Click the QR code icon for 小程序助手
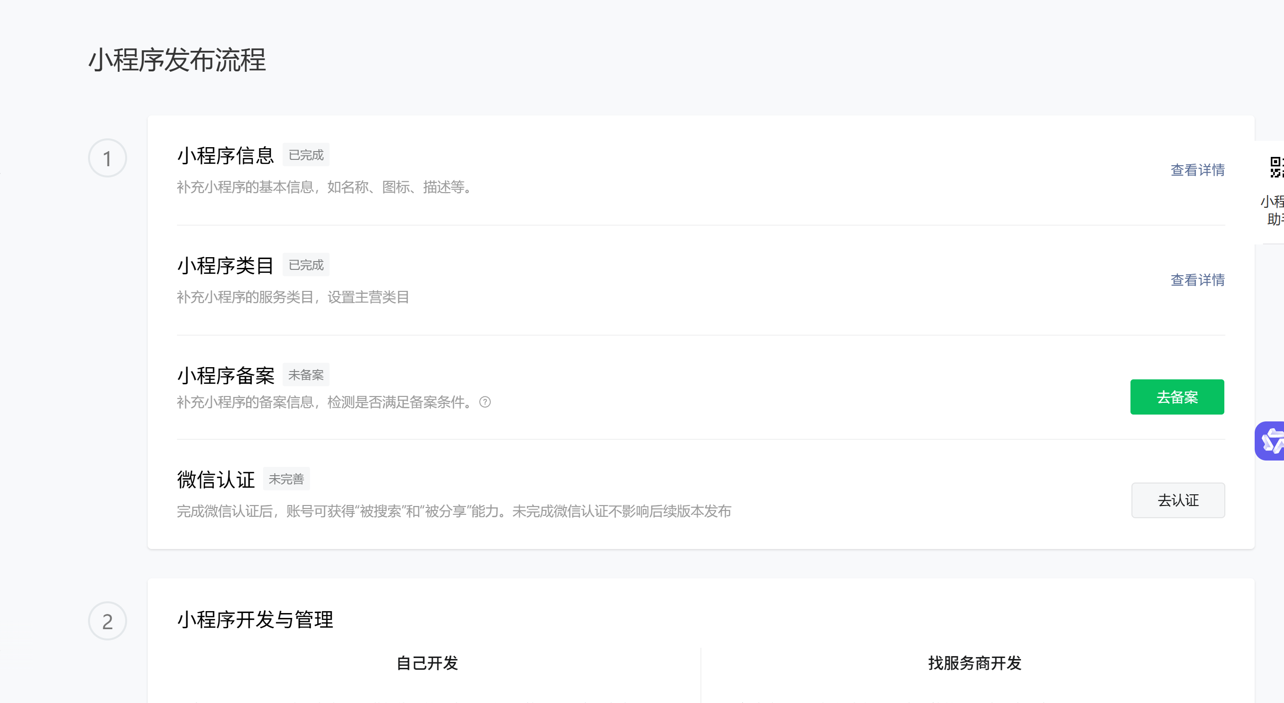 (1277, 167)
